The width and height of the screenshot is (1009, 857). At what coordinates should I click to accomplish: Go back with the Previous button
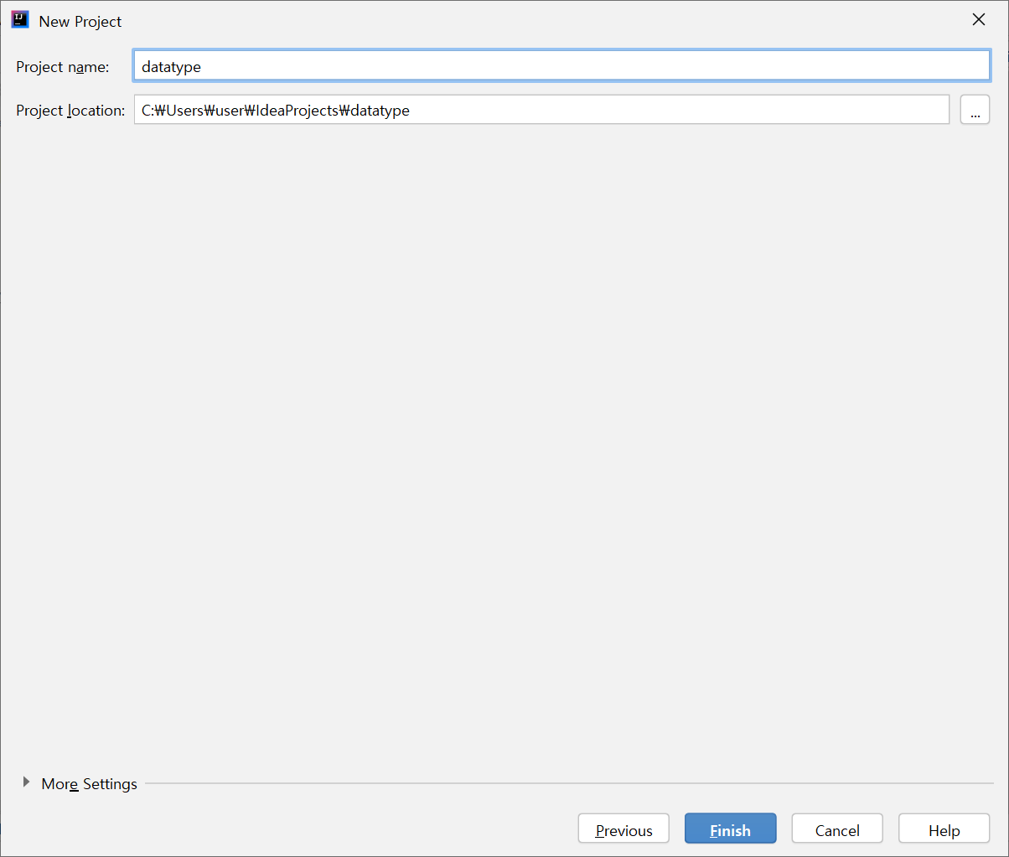pos(624,829)
